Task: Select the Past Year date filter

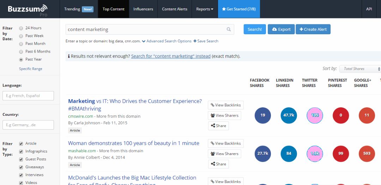Action: tap(21, 59)
